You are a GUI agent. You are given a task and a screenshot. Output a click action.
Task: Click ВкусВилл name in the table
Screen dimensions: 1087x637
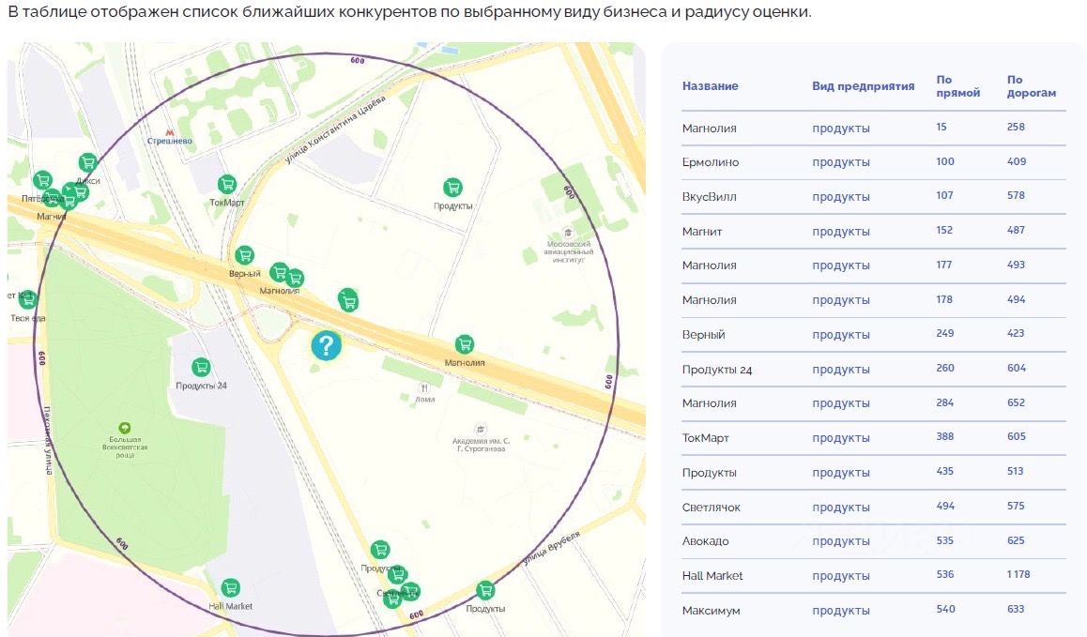(x=710, y=197)
